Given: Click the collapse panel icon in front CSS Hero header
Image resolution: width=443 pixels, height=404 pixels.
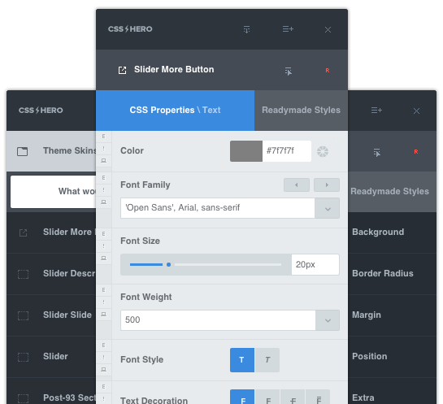Looking at the screenshot, I should click(x=246, y=29).
